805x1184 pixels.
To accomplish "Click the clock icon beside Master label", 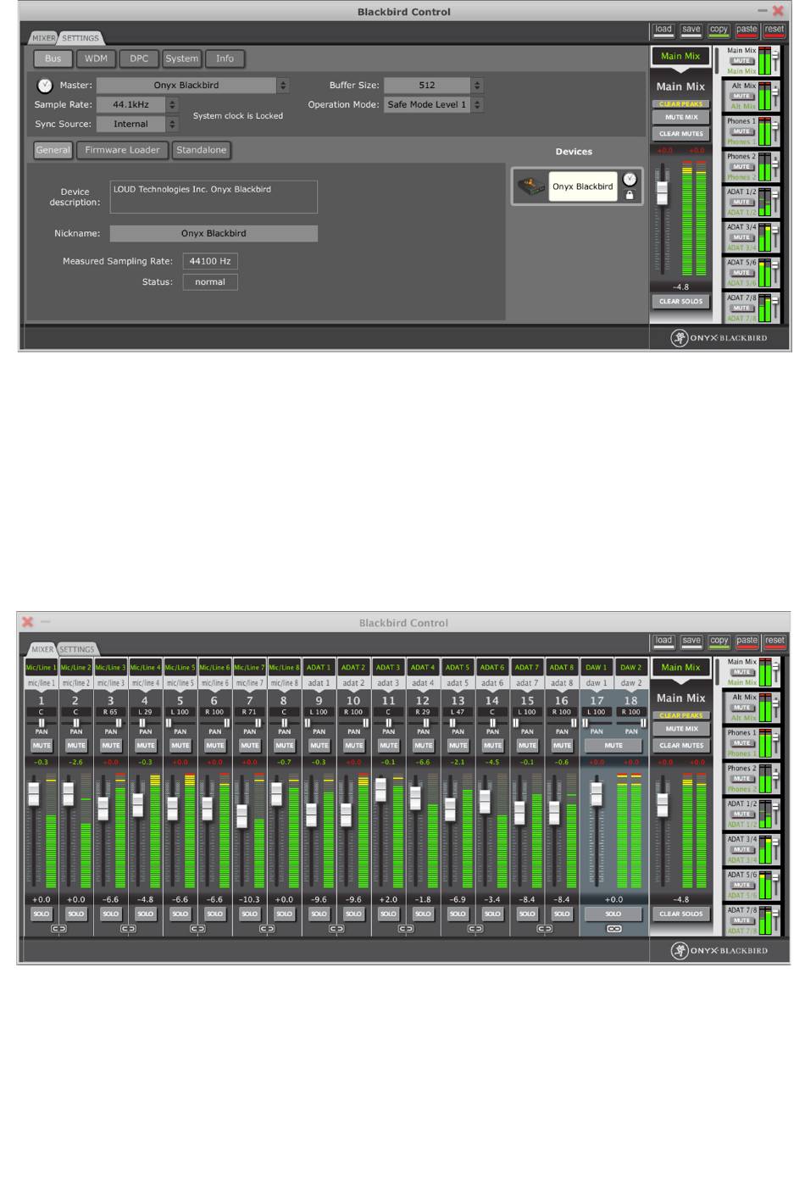I will click(45, 86).
